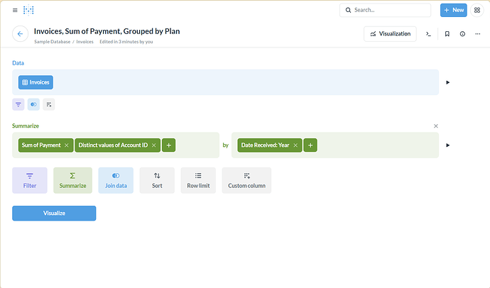Open the question info icon

[x=462, y=34]
